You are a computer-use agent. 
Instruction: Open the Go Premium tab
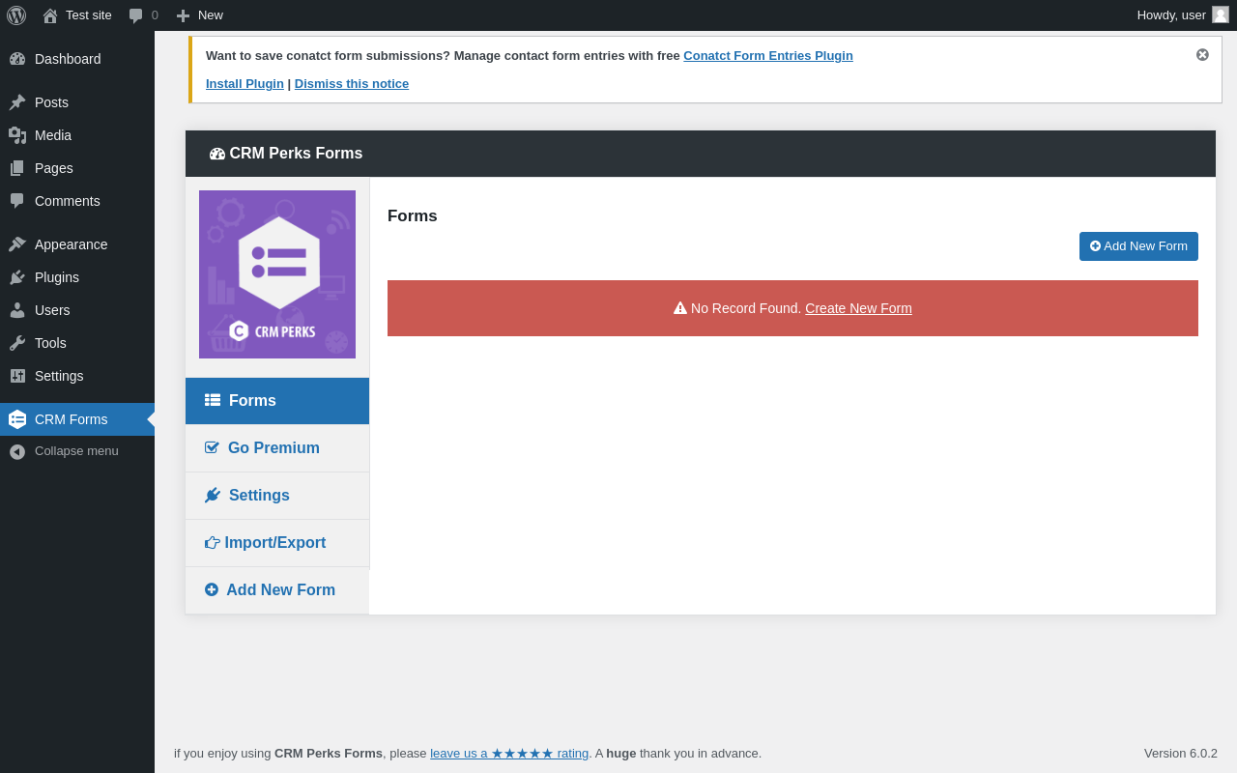click(277, 448)
